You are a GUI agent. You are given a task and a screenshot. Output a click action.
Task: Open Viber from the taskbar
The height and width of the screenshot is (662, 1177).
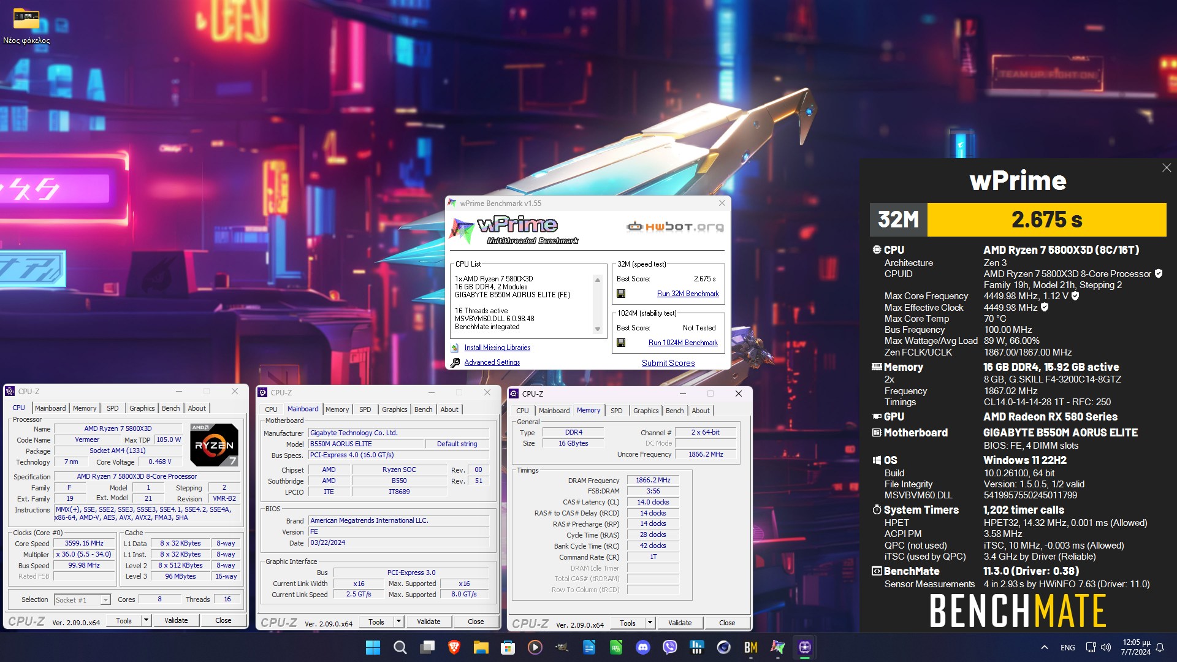tap(670, 647)
